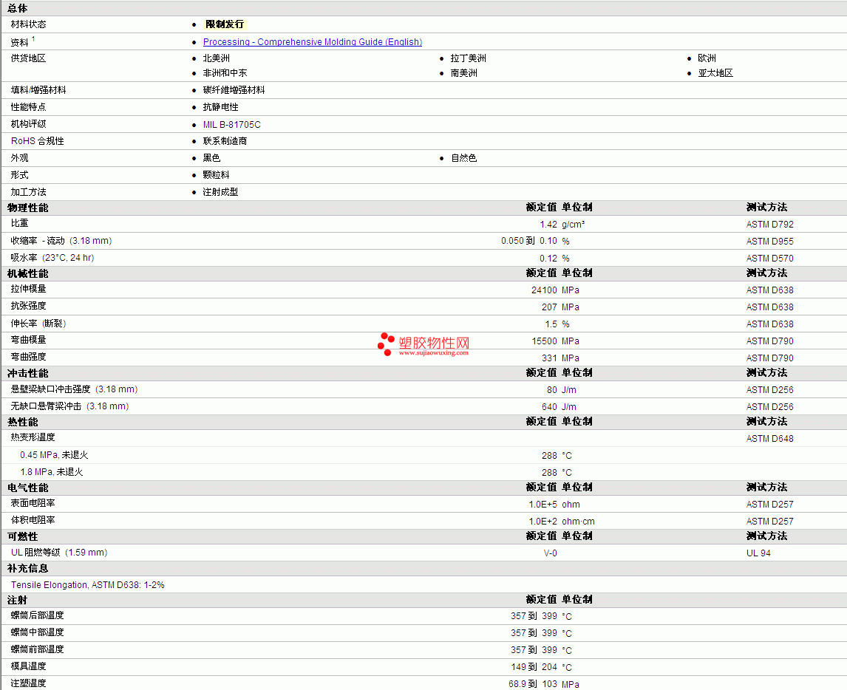847x690 pixels.
Task: Click the 伸长率 (断裂) row label
Action: pos(38,324)
